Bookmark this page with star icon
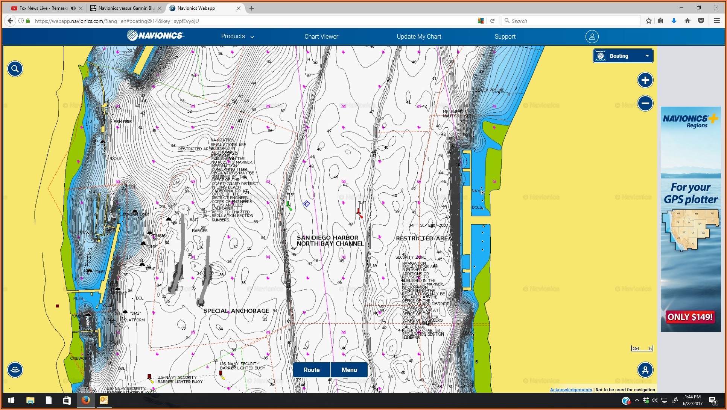The height and width of the screenshot is (410, 727). click(x=648, y=21)
